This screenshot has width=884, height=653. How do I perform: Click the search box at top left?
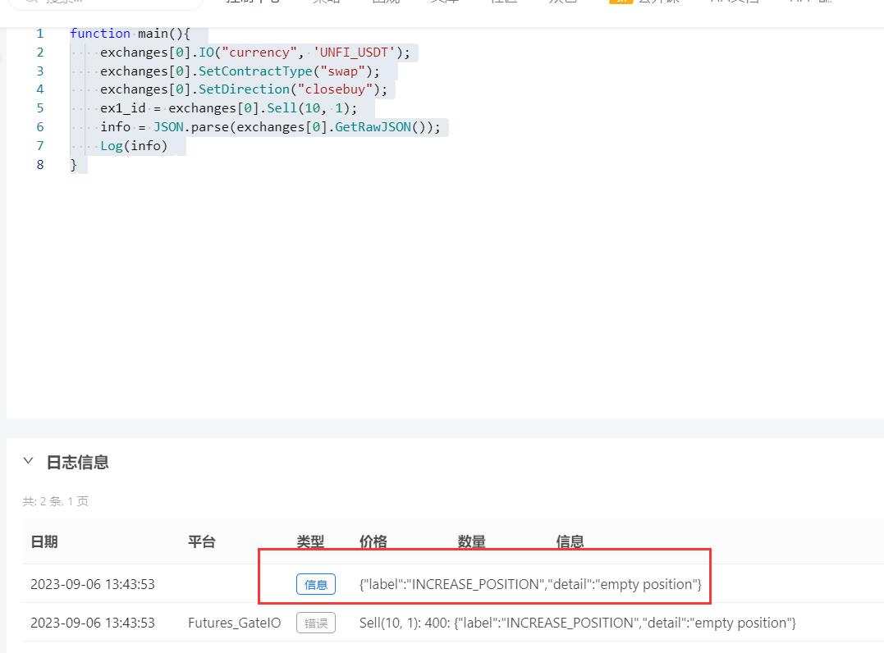click(x=105, y=2)
